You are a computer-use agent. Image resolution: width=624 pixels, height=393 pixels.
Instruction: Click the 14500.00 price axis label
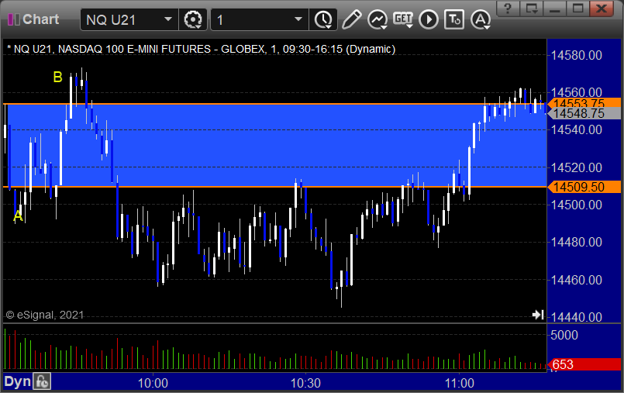click(576, 205)
